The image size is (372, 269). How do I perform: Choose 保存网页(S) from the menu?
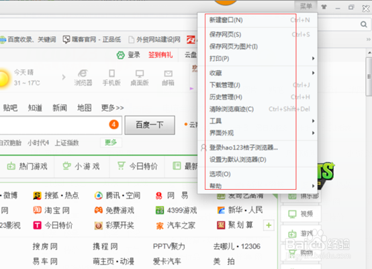[x=258, y=35]
